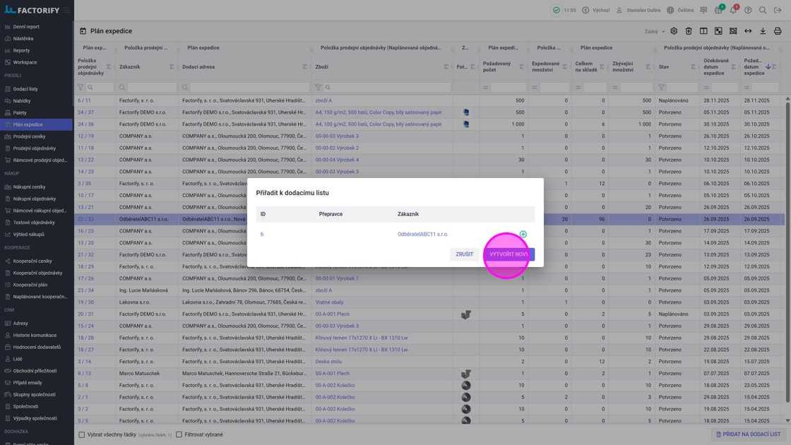Open OdběratelABC11 s.r.o. customer link
This screenshot has width=791, height=445.
click(422, 234)
